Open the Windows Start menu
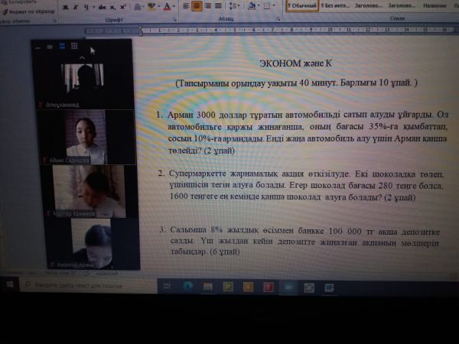 click(10, 284)
